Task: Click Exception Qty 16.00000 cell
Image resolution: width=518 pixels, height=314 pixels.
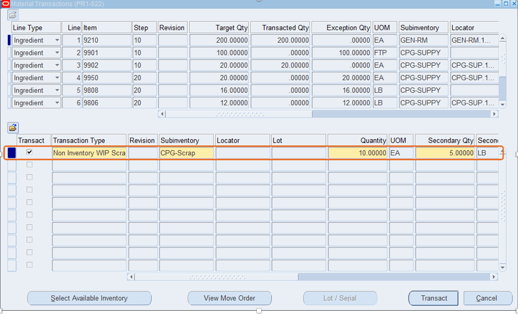Action: [341, 90]
